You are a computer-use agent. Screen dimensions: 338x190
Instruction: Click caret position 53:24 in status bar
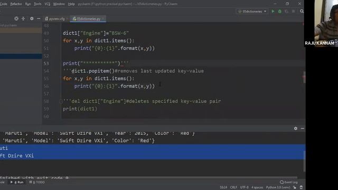point(223,187)
